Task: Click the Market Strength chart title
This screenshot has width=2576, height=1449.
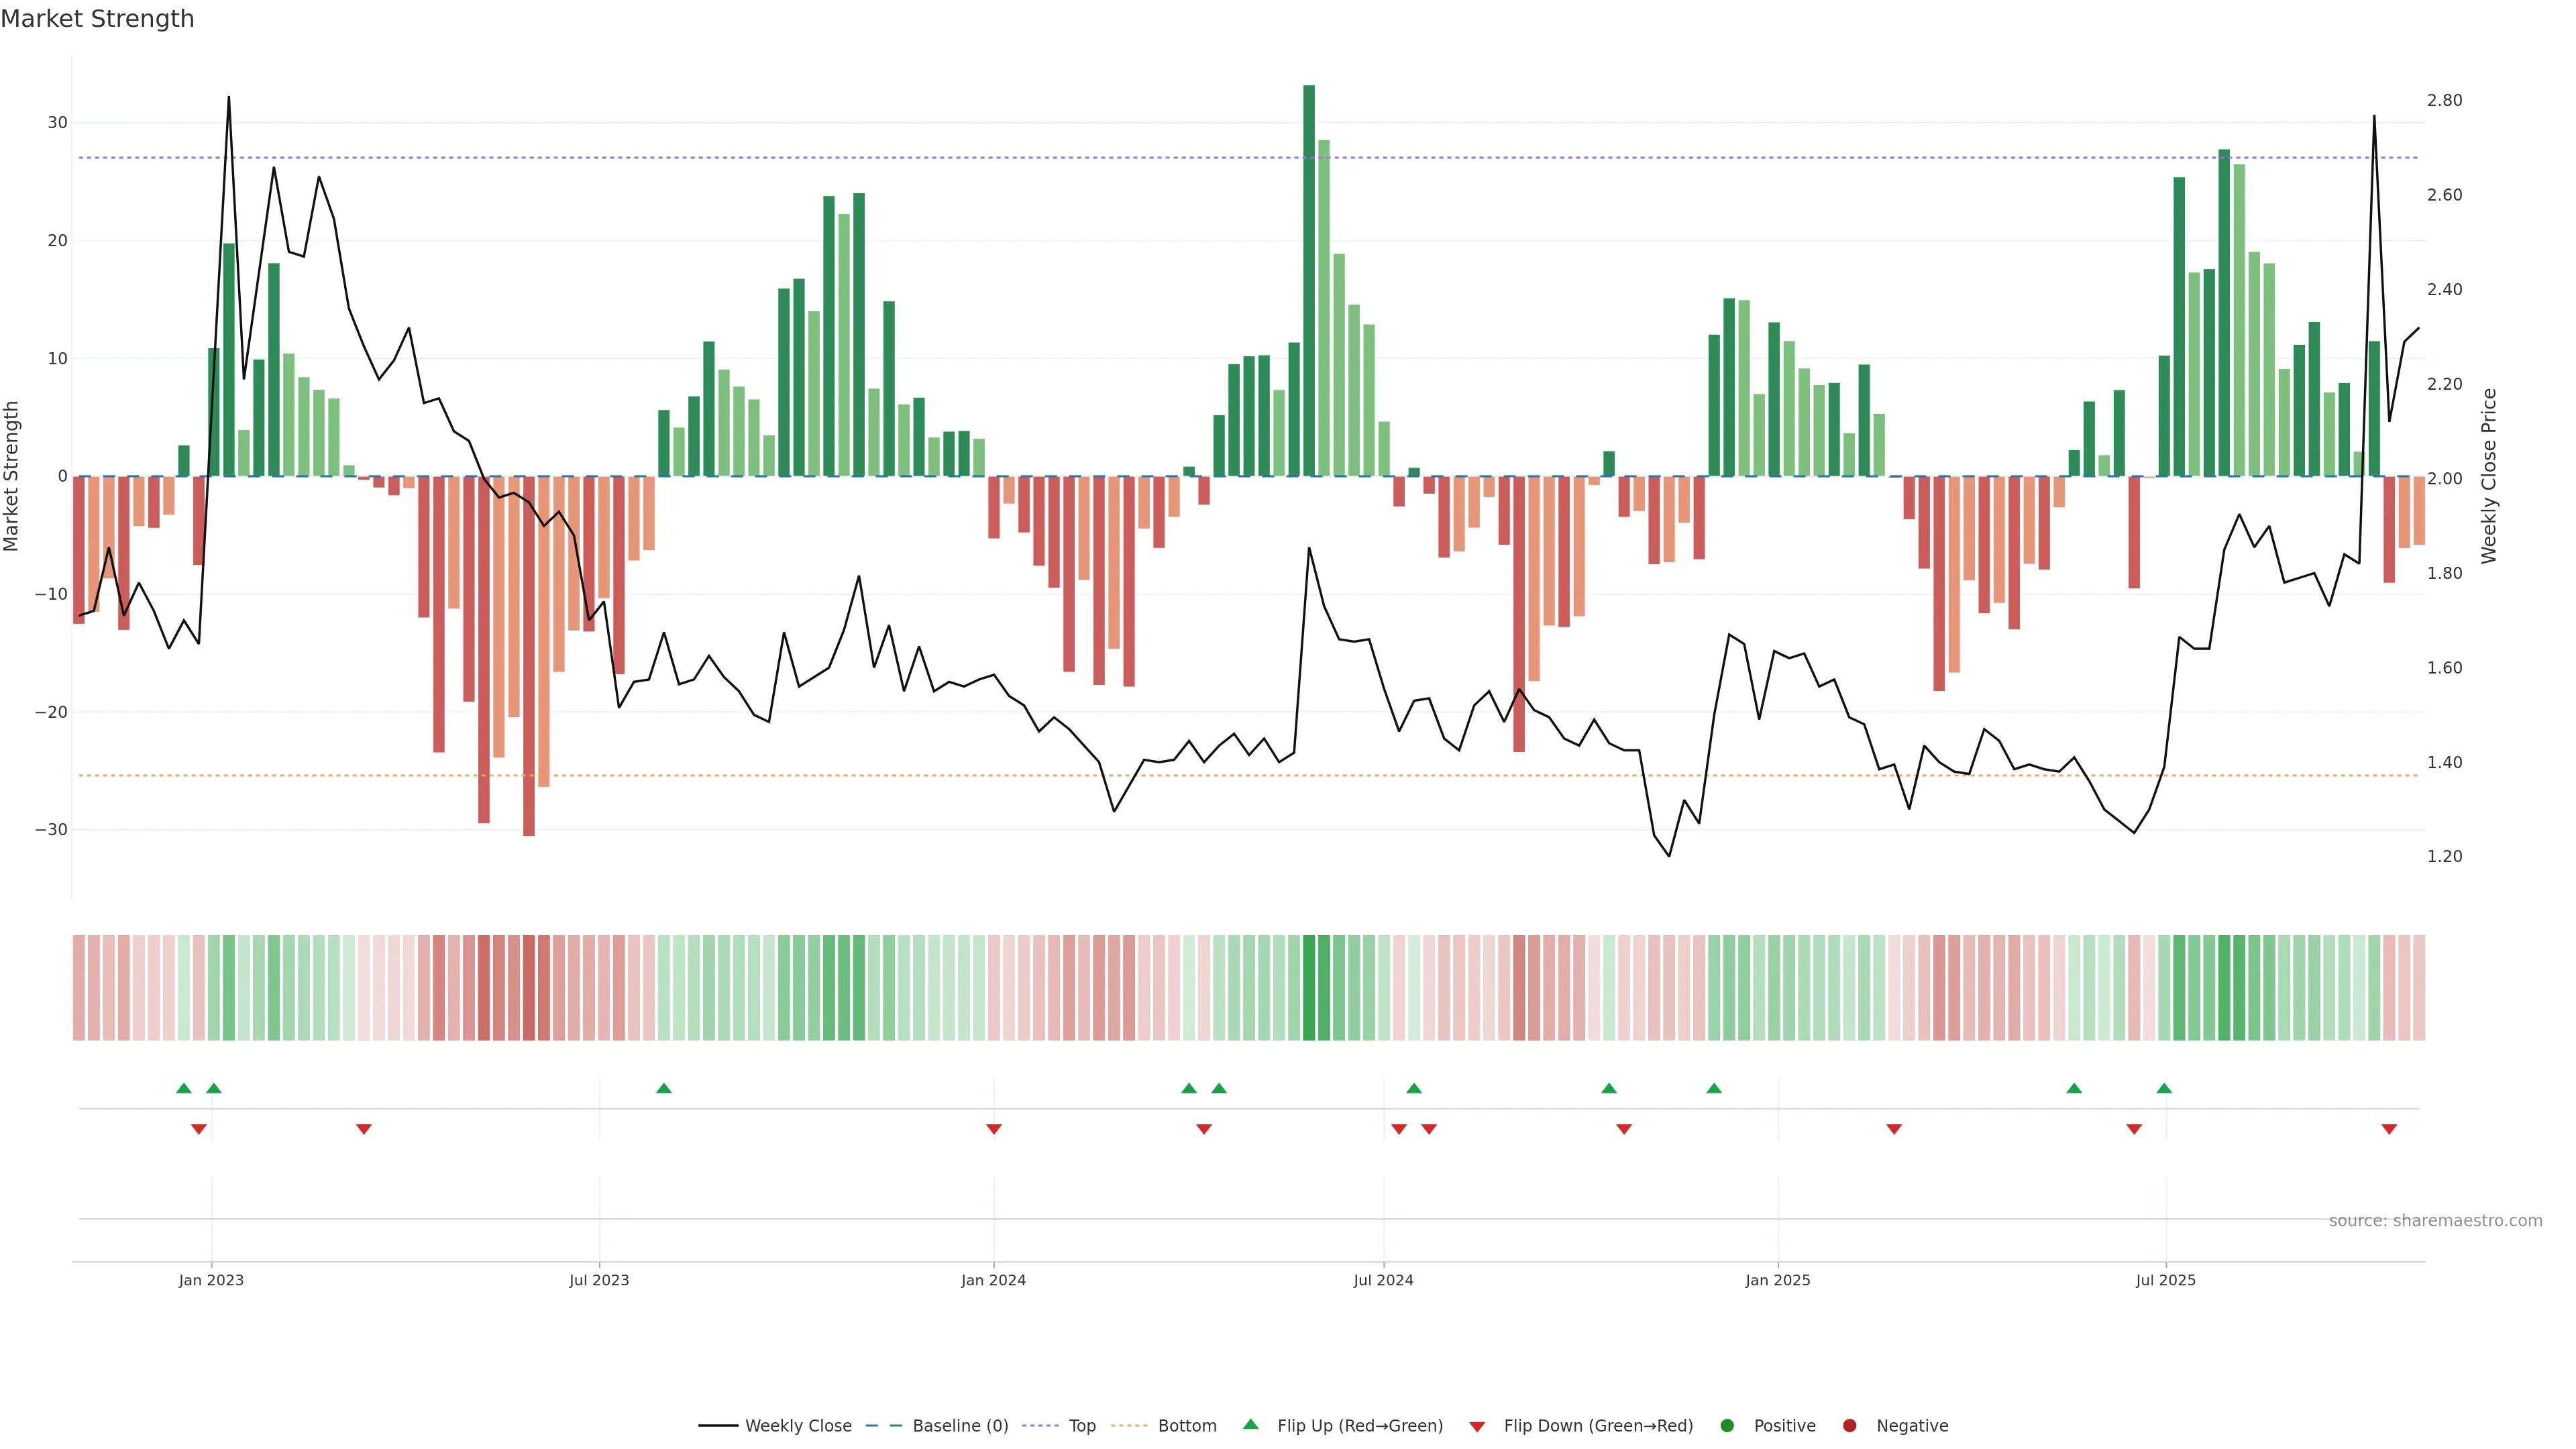Action: [97, 19]
